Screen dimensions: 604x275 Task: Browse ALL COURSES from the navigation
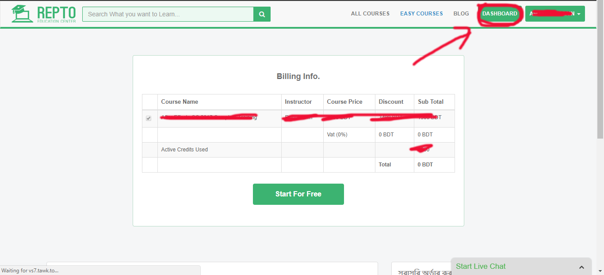(370, 14)
